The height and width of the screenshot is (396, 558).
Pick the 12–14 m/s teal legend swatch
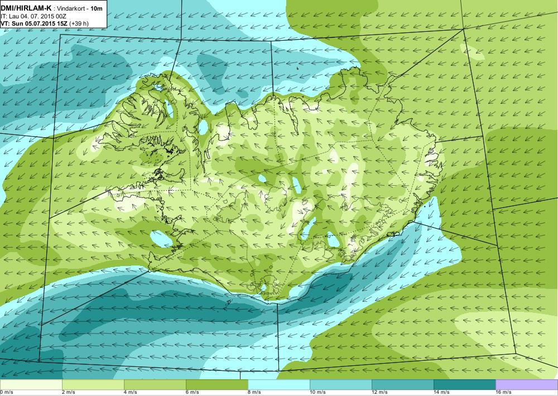(403, 385)
